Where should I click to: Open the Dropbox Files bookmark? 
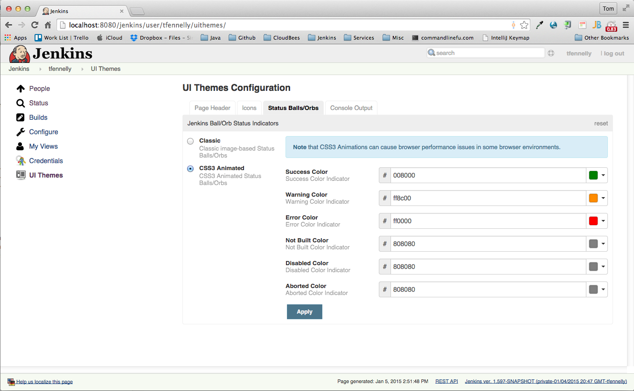[x=161, y=38]
